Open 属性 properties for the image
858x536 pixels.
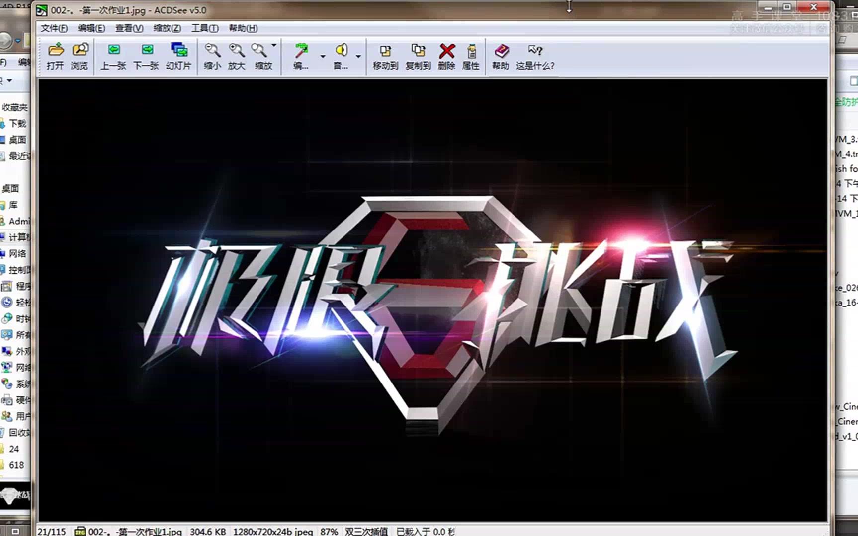coord(471,50)
